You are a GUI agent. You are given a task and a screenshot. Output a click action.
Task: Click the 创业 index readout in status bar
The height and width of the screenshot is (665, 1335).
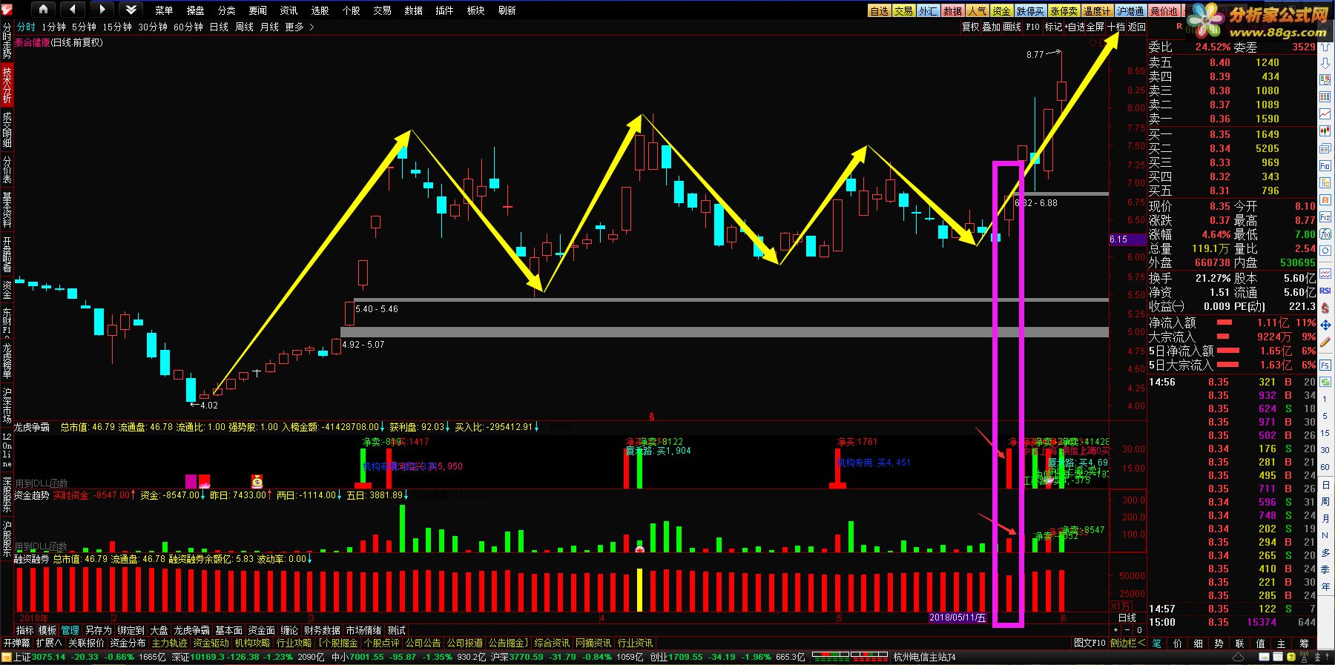728,657
